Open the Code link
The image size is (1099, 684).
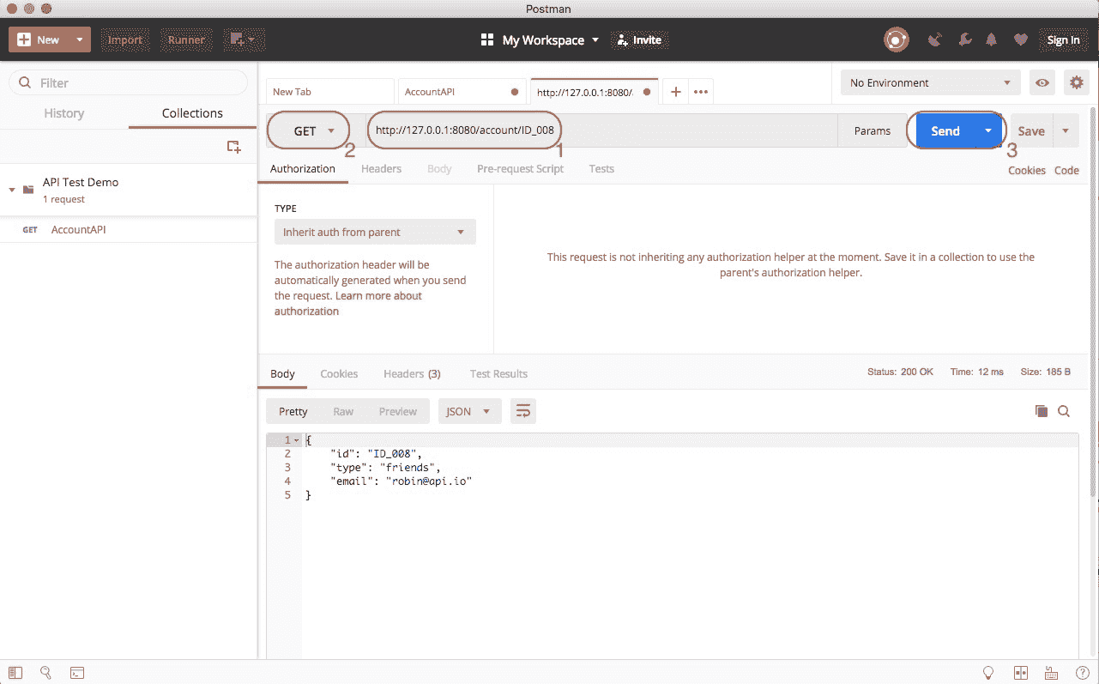point(1066,170)
